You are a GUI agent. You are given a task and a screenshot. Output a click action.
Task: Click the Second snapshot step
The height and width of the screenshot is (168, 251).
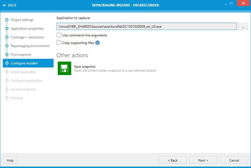click(x=23, y=89)
